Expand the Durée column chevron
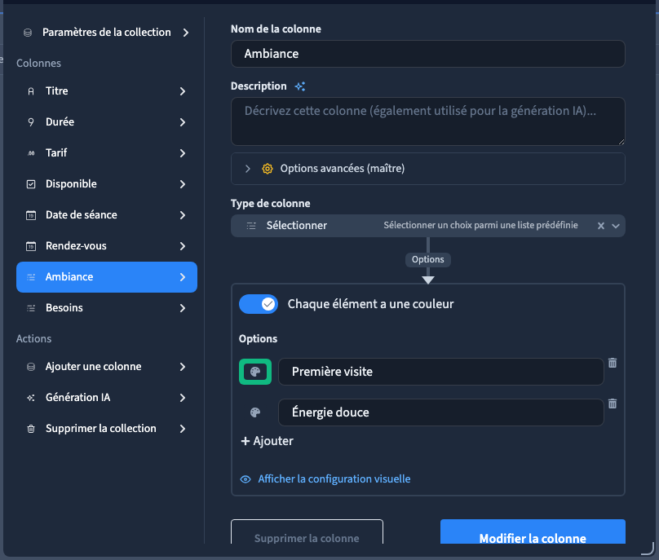This screenshot has width=659, height=560. pos(183,122)
